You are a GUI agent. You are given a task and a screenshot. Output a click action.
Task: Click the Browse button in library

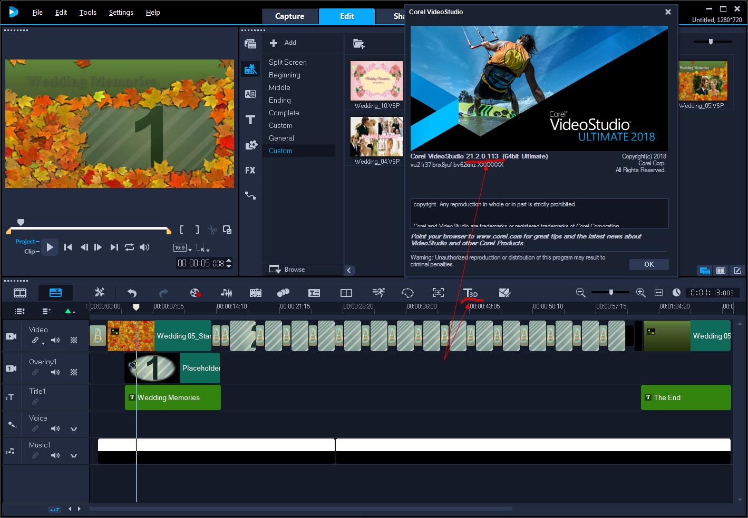click(x=287, y=269)
